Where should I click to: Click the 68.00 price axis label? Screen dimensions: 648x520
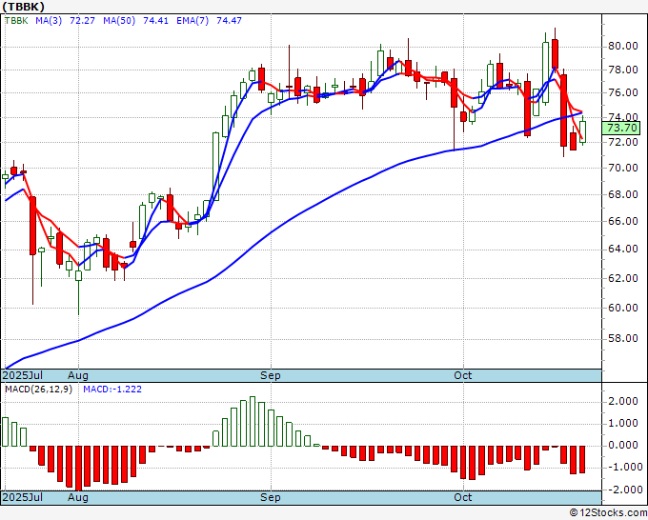[623, 194]
